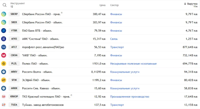Open Коммунальные услуги link in MRKK row

tap(125, 88)
